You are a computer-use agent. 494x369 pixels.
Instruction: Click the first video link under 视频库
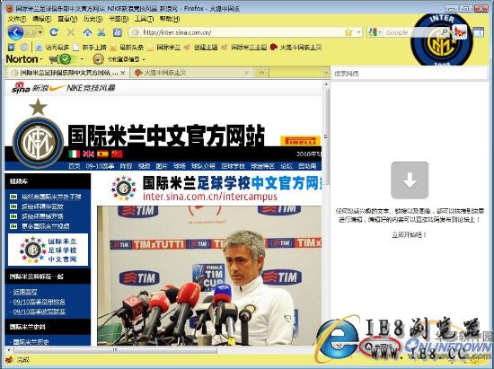pyautogui.click(x=52, y=197)
